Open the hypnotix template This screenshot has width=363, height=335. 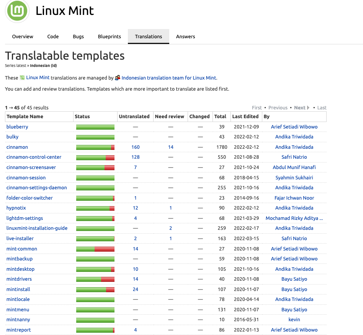coord(16,208)
